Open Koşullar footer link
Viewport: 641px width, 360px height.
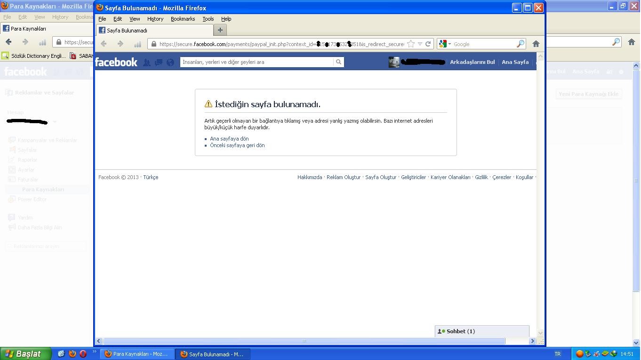524,177
